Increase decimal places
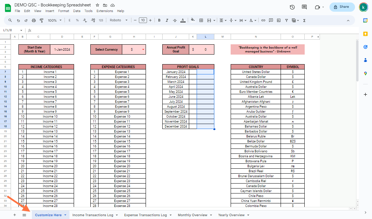This screenshot has height=219, width=372. point(93,21)
